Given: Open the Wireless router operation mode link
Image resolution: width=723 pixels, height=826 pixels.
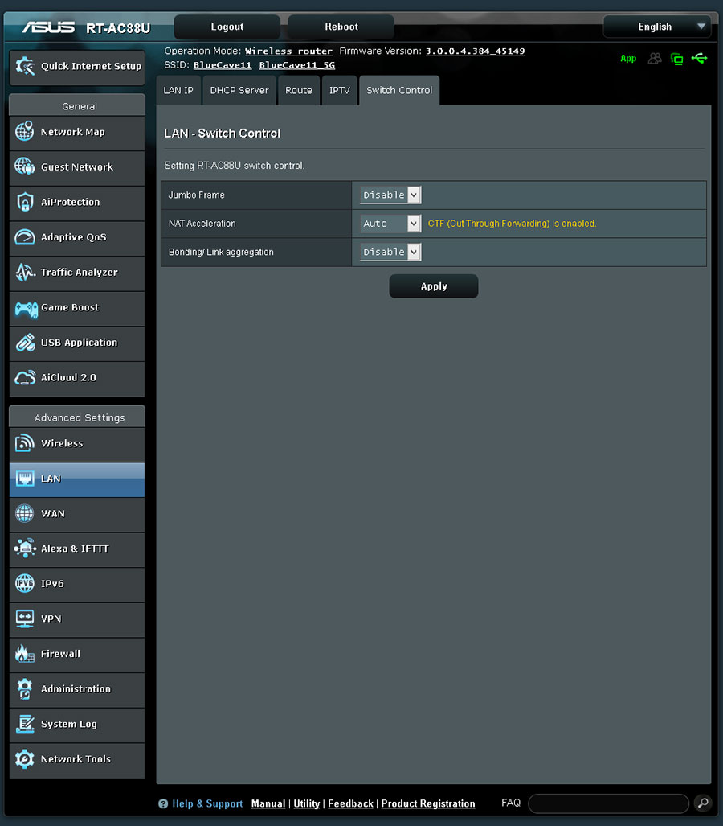Looking at the screenshot, I should [x=289, y=51].
